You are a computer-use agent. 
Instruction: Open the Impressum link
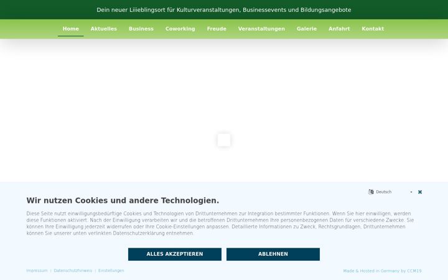coord(37,271)
